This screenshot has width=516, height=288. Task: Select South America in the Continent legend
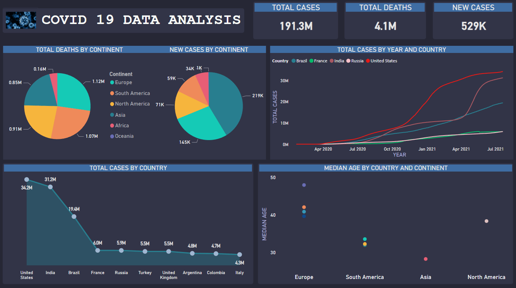(x=132, y=93)
